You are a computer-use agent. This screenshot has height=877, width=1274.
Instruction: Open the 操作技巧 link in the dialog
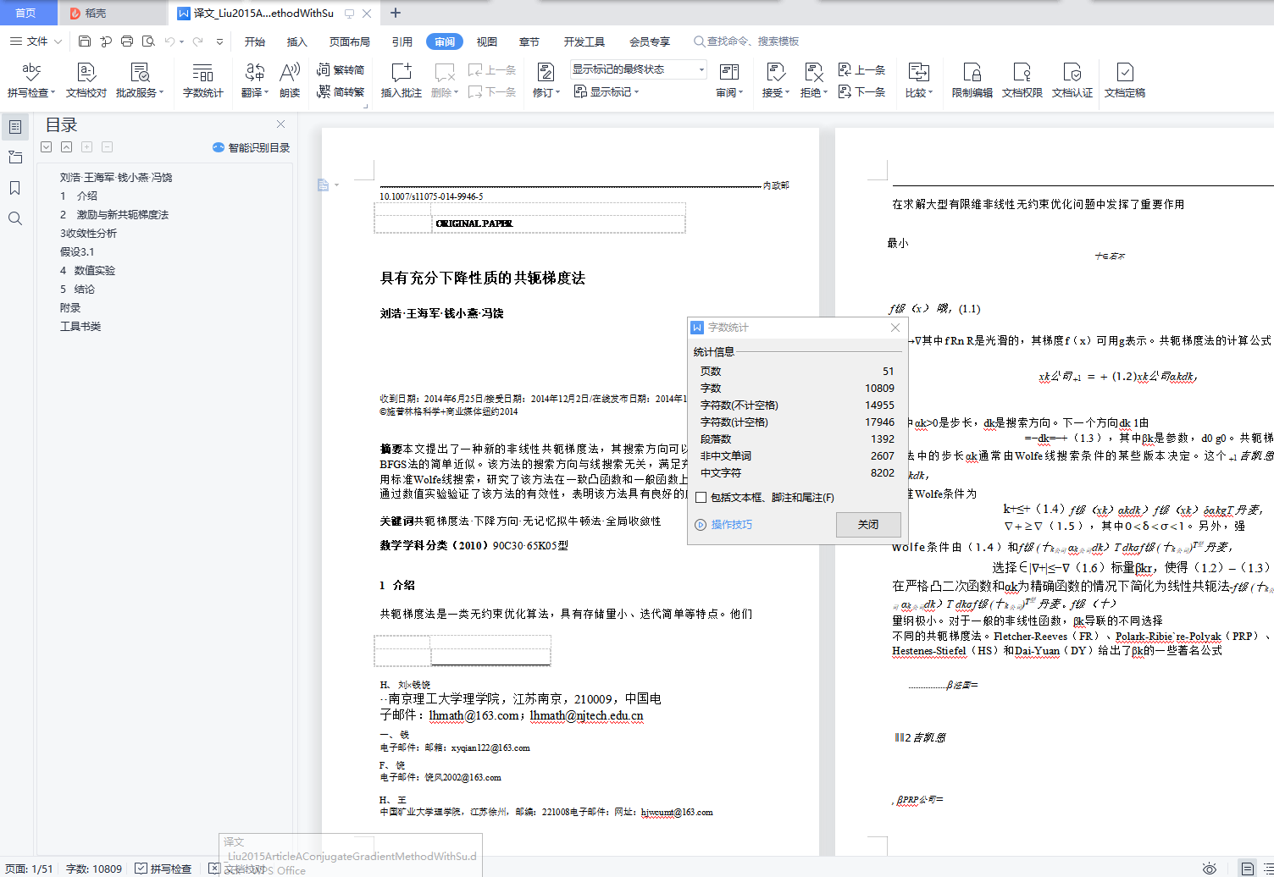click(731, 525)
